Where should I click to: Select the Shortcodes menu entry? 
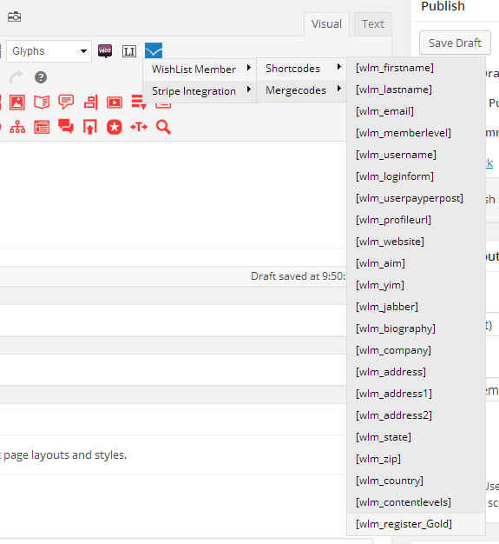click(302, 69)
